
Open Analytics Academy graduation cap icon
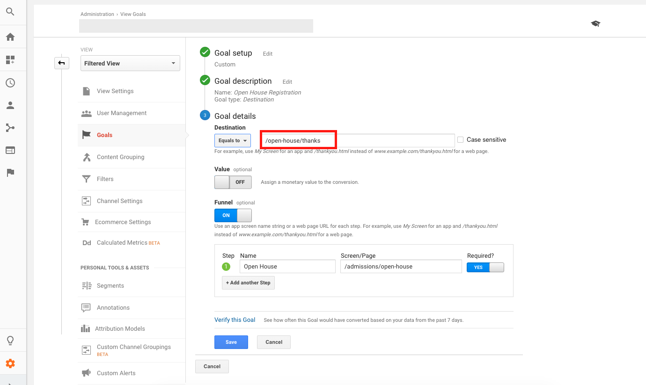point(595,23)
